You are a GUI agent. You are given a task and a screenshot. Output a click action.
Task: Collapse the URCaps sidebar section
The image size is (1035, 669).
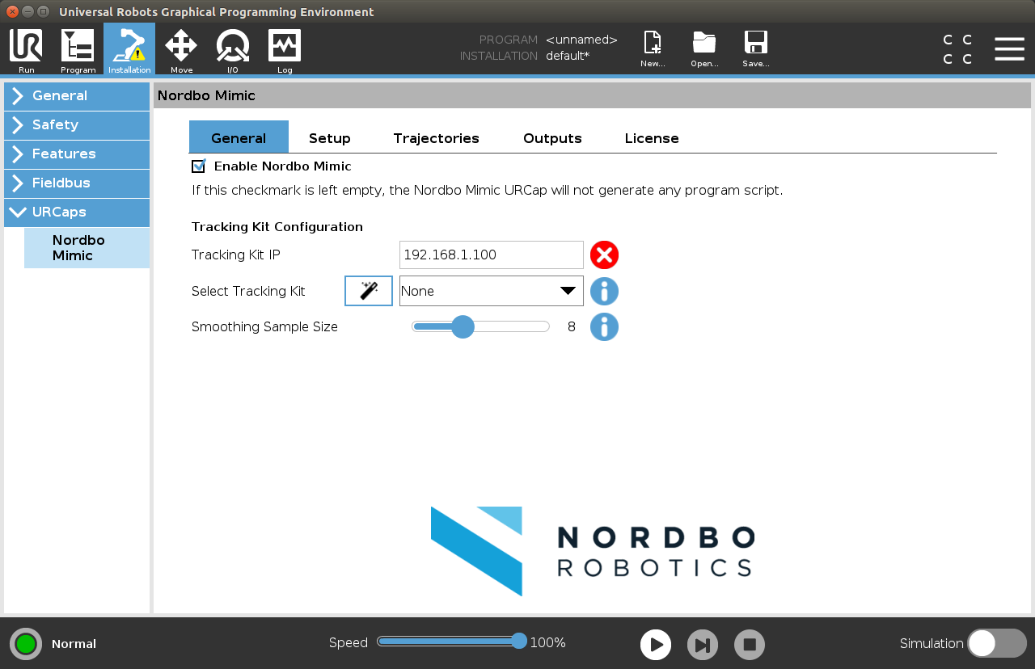(x=77, y=212)
